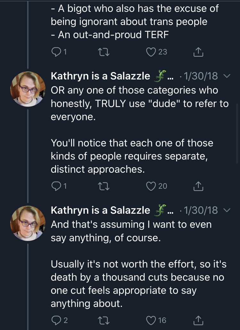Viewport: 240px width, 330px height.
Task: Retweet the "death by a thousand cuts" tweet
Action: point(104,320)
